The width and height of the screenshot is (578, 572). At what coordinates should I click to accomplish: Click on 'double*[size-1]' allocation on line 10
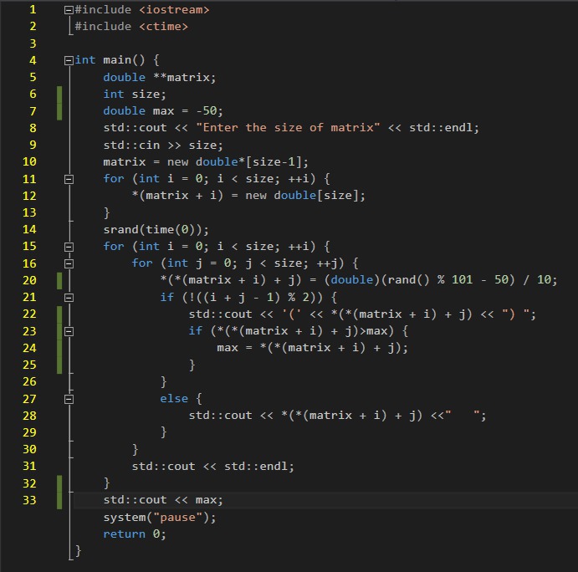[x=252, y=162]
